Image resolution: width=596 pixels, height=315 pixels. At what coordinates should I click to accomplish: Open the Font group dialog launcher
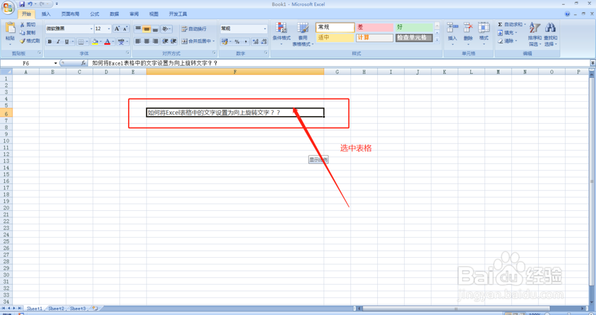point(128,53)
